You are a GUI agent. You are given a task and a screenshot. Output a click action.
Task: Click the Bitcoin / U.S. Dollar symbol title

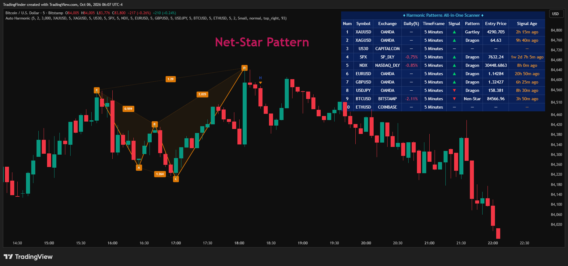tap(34, 13)
